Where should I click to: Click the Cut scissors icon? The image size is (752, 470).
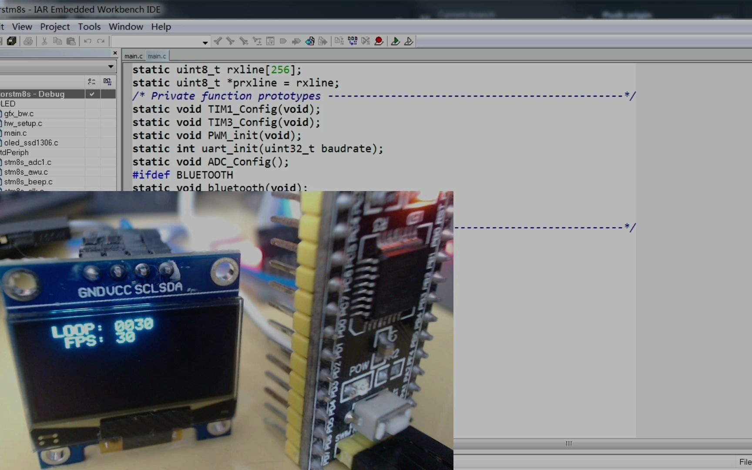click(44, 41)
